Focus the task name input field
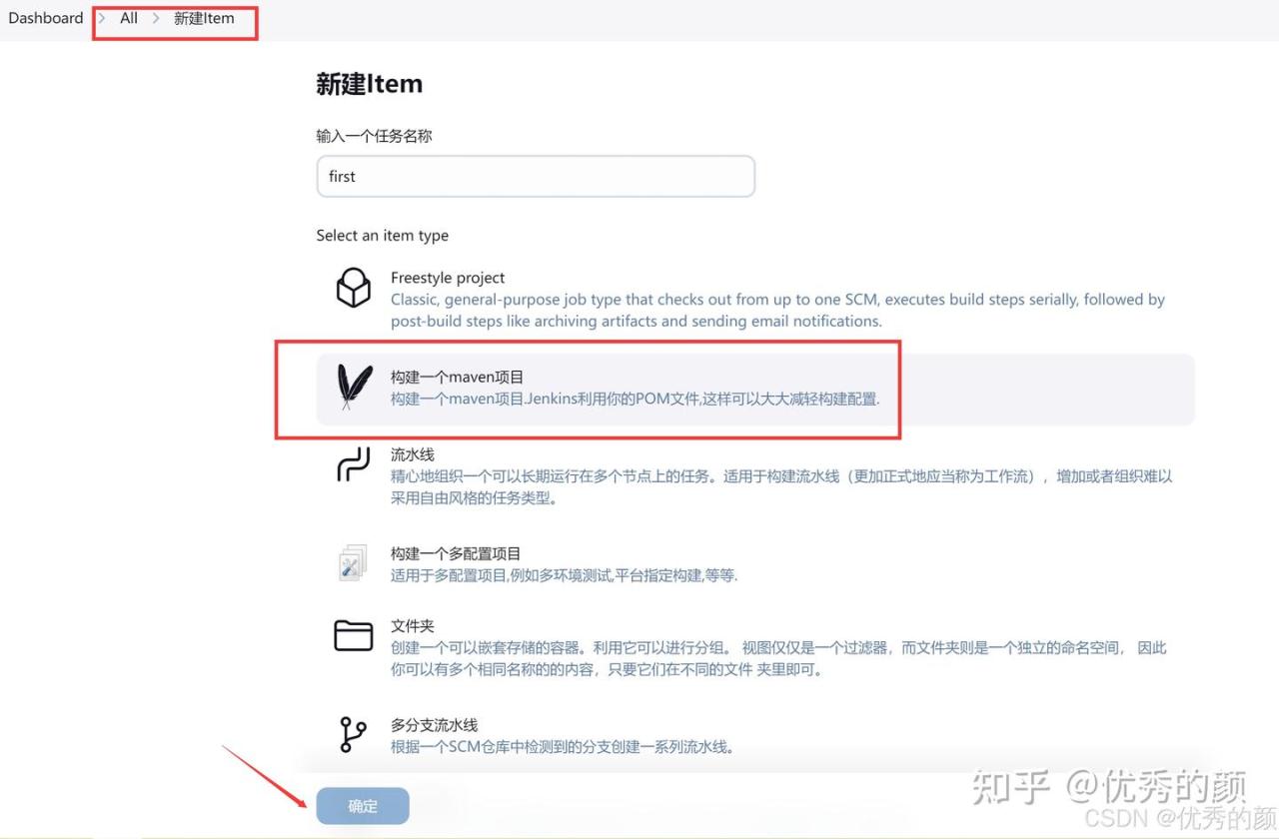Screen dimensions: 1279x839 point(536,176)
